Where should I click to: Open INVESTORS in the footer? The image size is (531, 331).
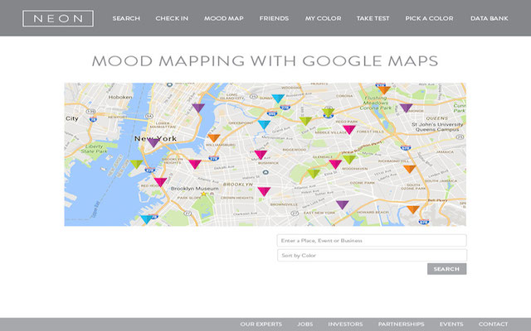click(345, 324)
